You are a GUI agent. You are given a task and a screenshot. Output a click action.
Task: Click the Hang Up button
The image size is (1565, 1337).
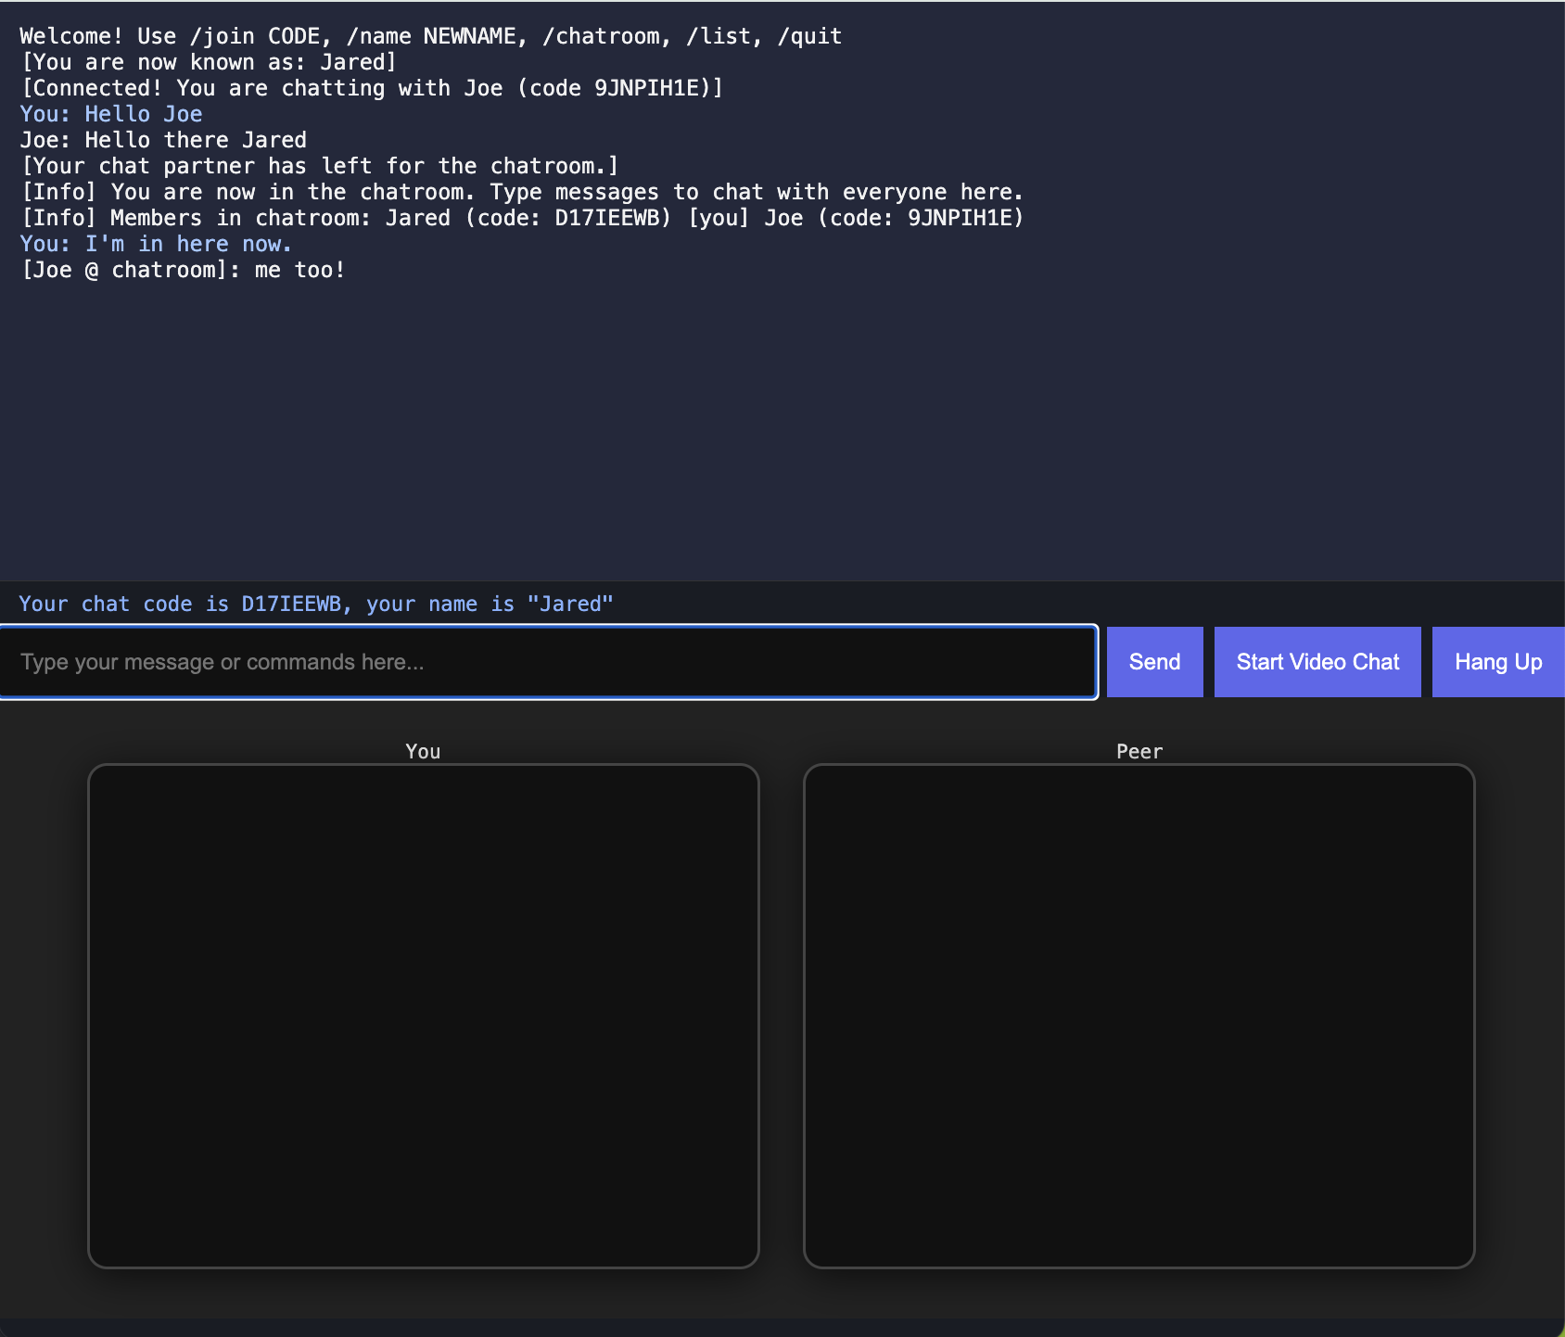click(x=1498, y=662)
